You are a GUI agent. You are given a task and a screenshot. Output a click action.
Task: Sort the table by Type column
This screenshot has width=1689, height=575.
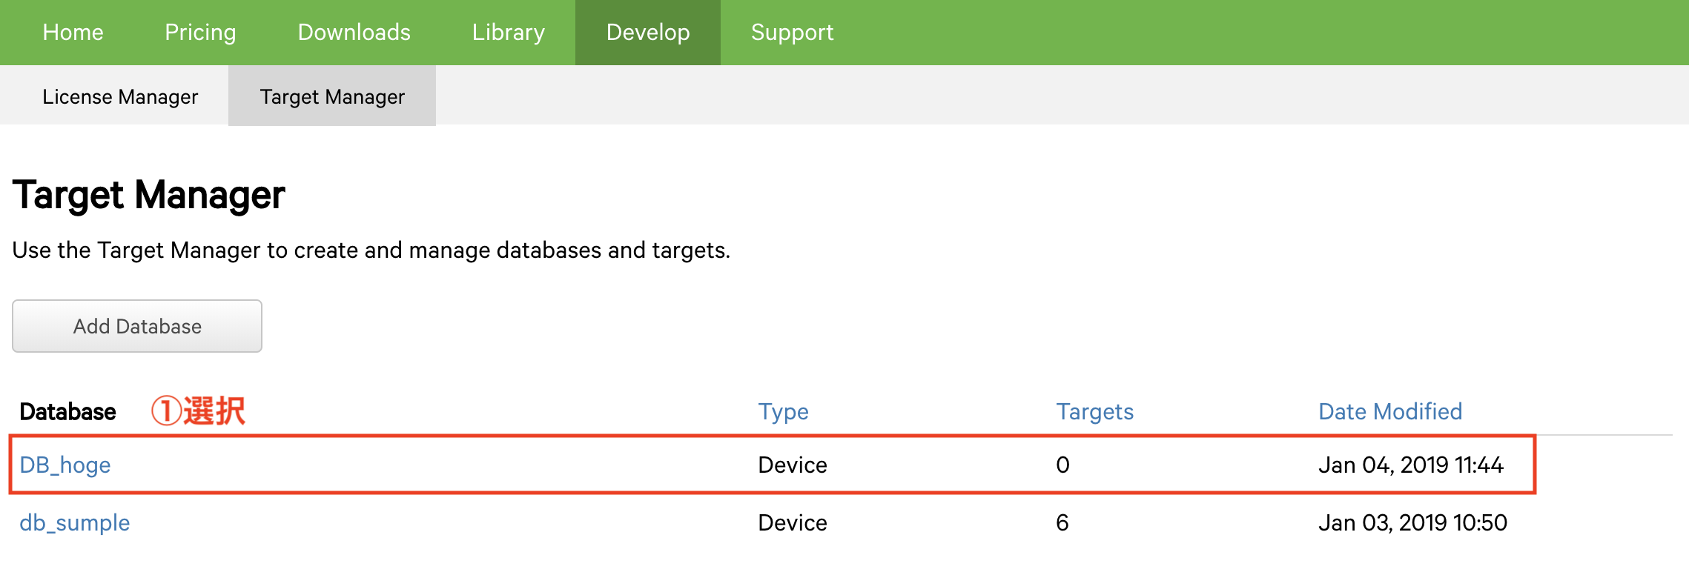click(783, 411)
